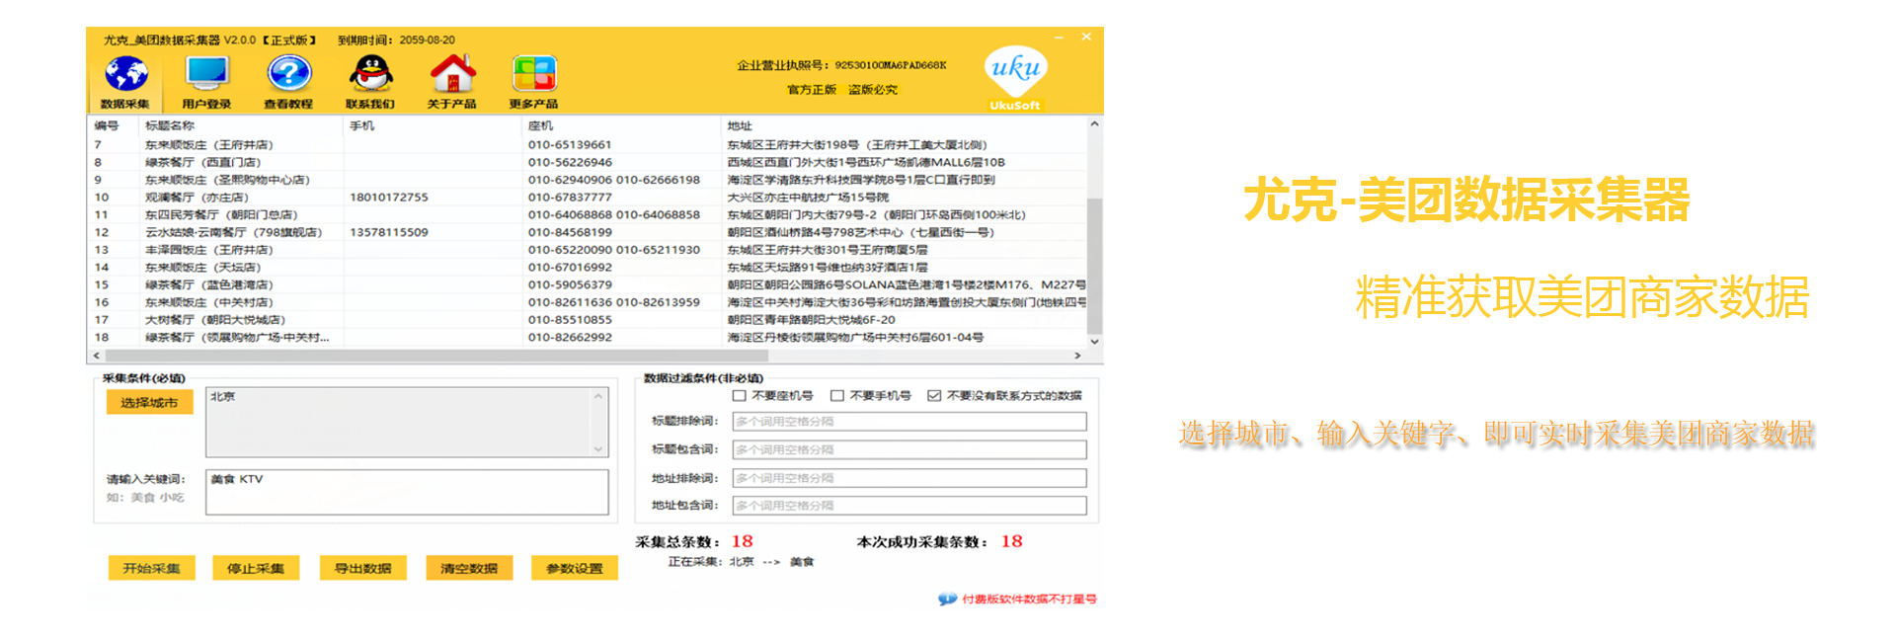Click the 标题包含词 input field
This screenshot has height=642, width=1896.
point(908,449)
